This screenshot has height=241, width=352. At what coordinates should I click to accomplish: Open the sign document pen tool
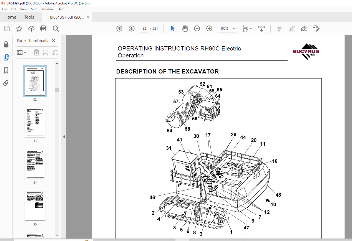304,29
